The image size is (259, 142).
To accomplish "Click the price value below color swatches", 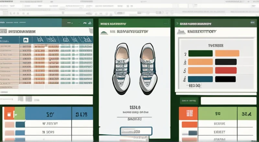I will coord(194,86).
